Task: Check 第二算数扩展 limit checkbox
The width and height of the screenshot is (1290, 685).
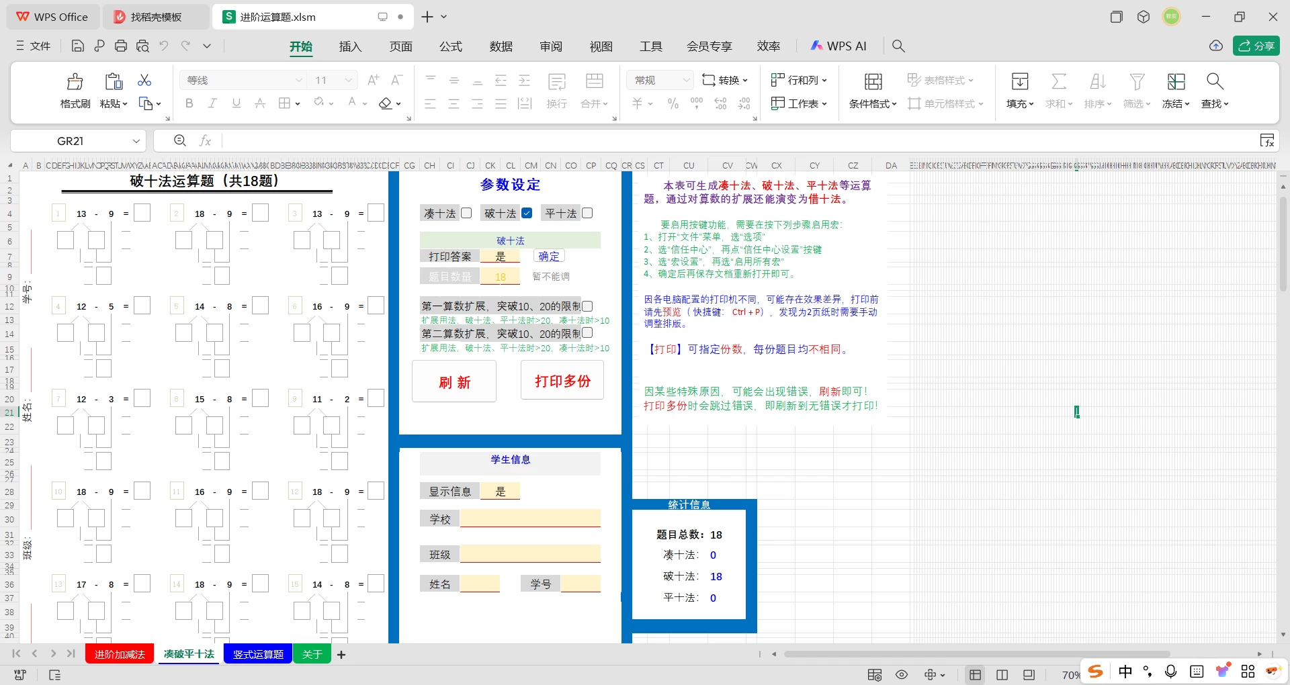Action: click(587, 333)
